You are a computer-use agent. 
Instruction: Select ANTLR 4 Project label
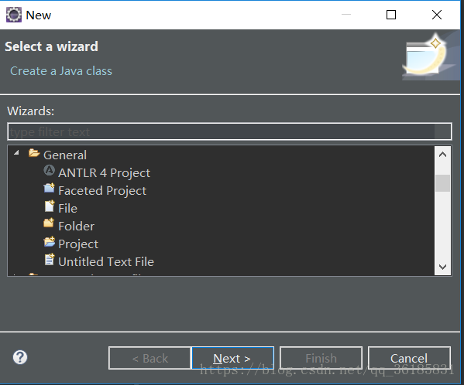[104, 173]
